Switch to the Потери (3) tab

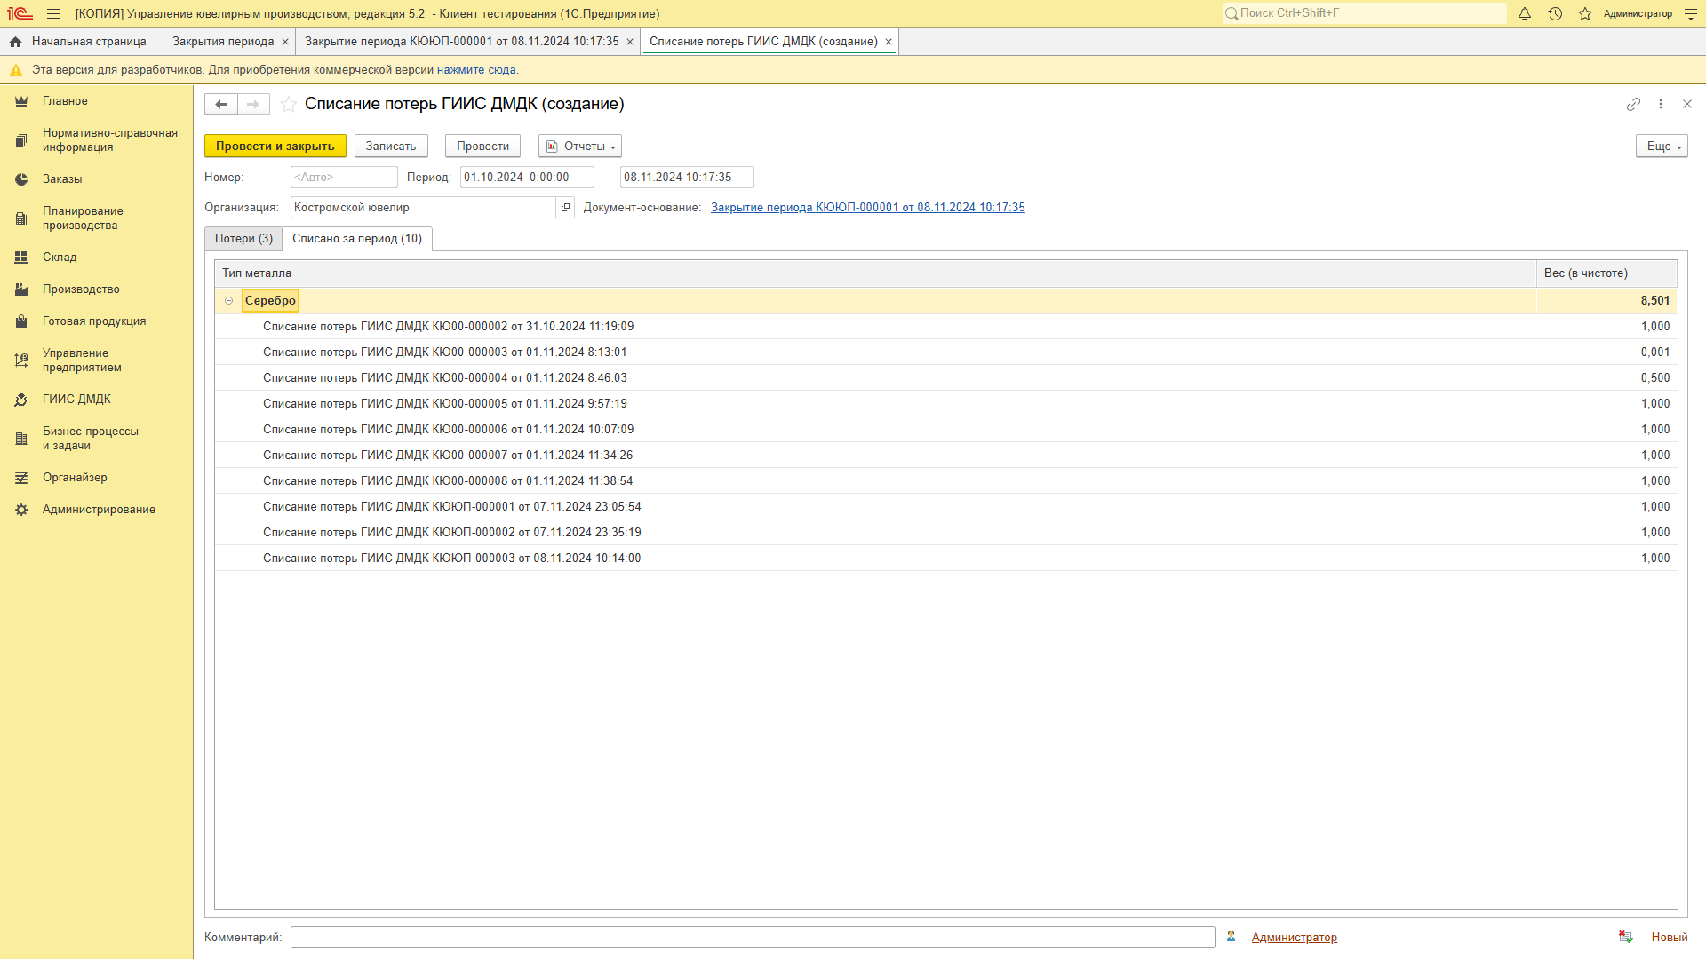coord(243,239)
